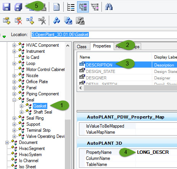Select HvacSegment in the tree
This screenshot has width=177, height=169.
[32, 148]
